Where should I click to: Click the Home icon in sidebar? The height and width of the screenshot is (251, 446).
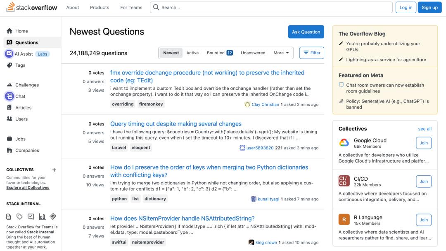pyautogui.click(x=9, y=31)
